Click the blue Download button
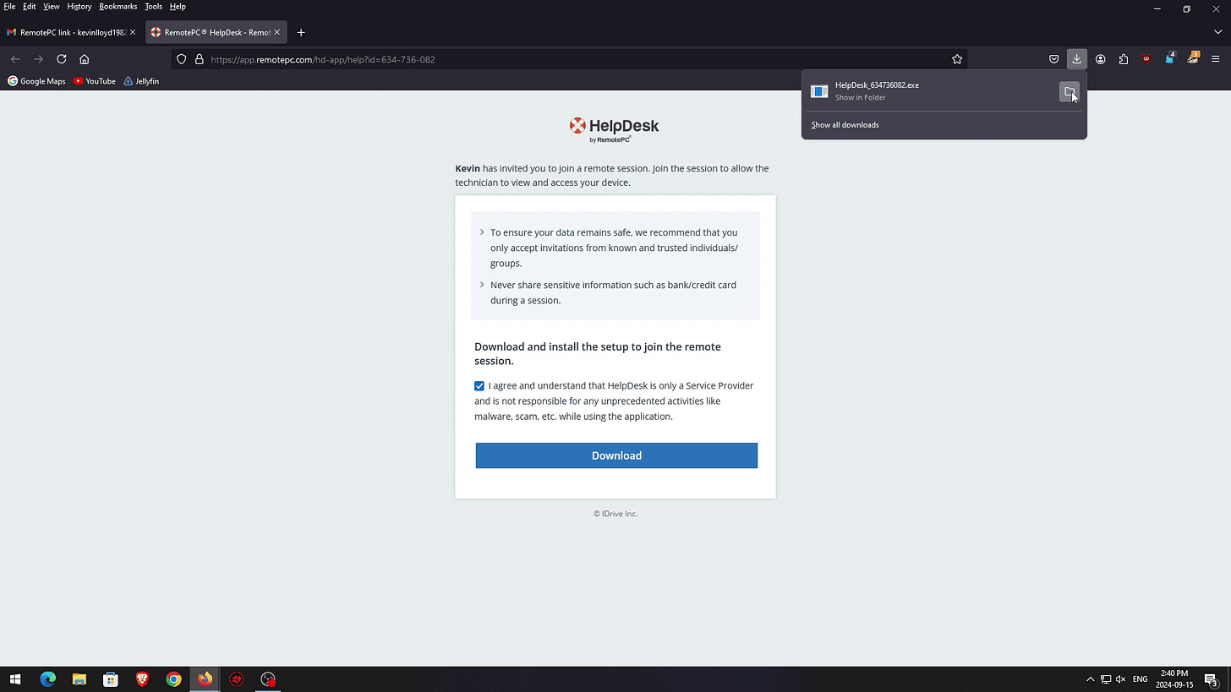The height and width of the screenshot is (692, 1231). coord(616,455)
